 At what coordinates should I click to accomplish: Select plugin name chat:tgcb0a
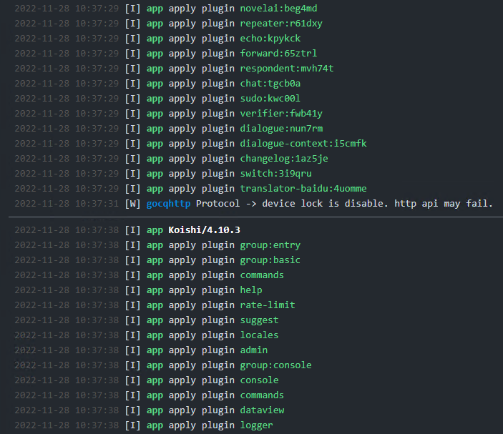270,84
